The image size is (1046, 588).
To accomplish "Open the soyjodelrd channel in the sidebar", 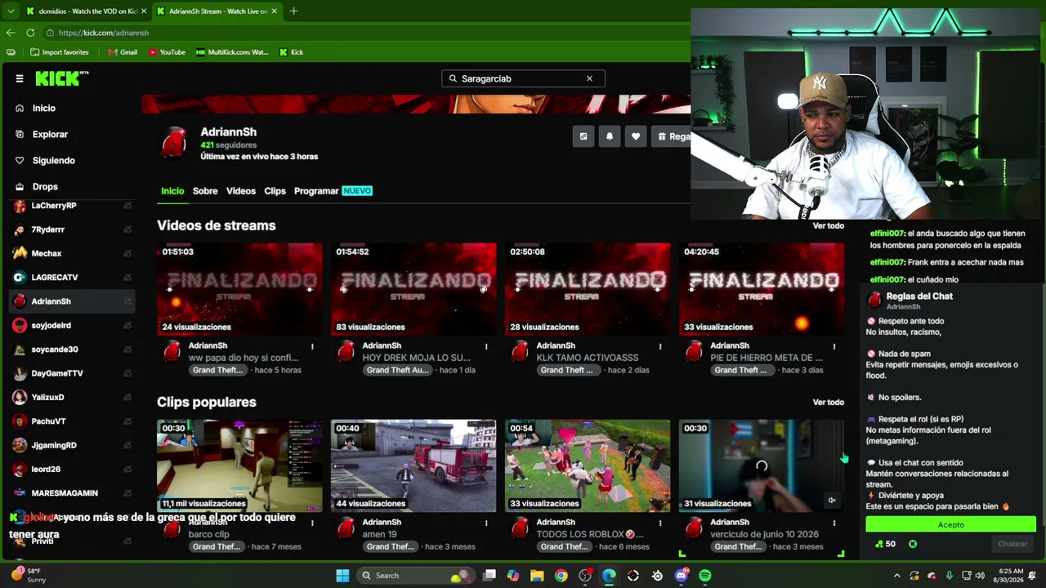I will coord(72,325).
